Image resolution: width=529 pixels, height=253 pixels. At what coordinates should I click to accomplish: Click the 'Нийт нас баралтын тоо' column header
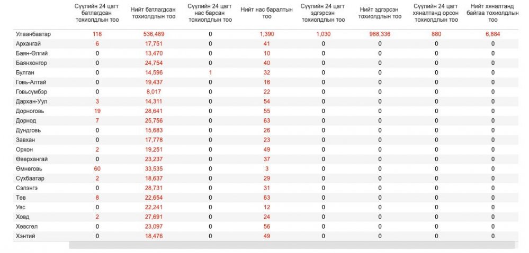(266, 13)
